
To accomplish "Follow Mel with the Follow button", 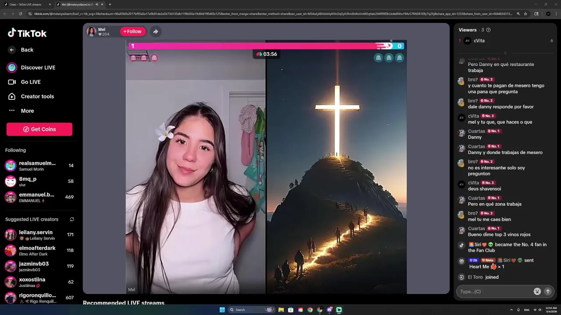I will (133, 31).
